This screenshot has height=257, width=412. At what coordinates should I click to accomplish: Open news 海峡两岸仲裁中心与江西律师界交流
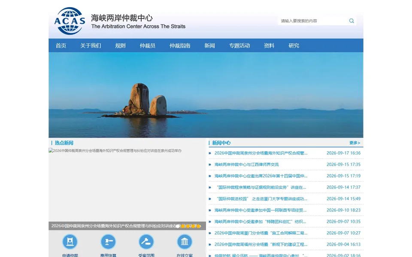[x=246, y=164]
